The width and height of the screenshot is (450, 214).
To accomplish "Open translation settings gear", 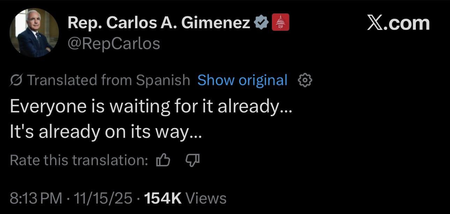I will click(x=305, y=80).
